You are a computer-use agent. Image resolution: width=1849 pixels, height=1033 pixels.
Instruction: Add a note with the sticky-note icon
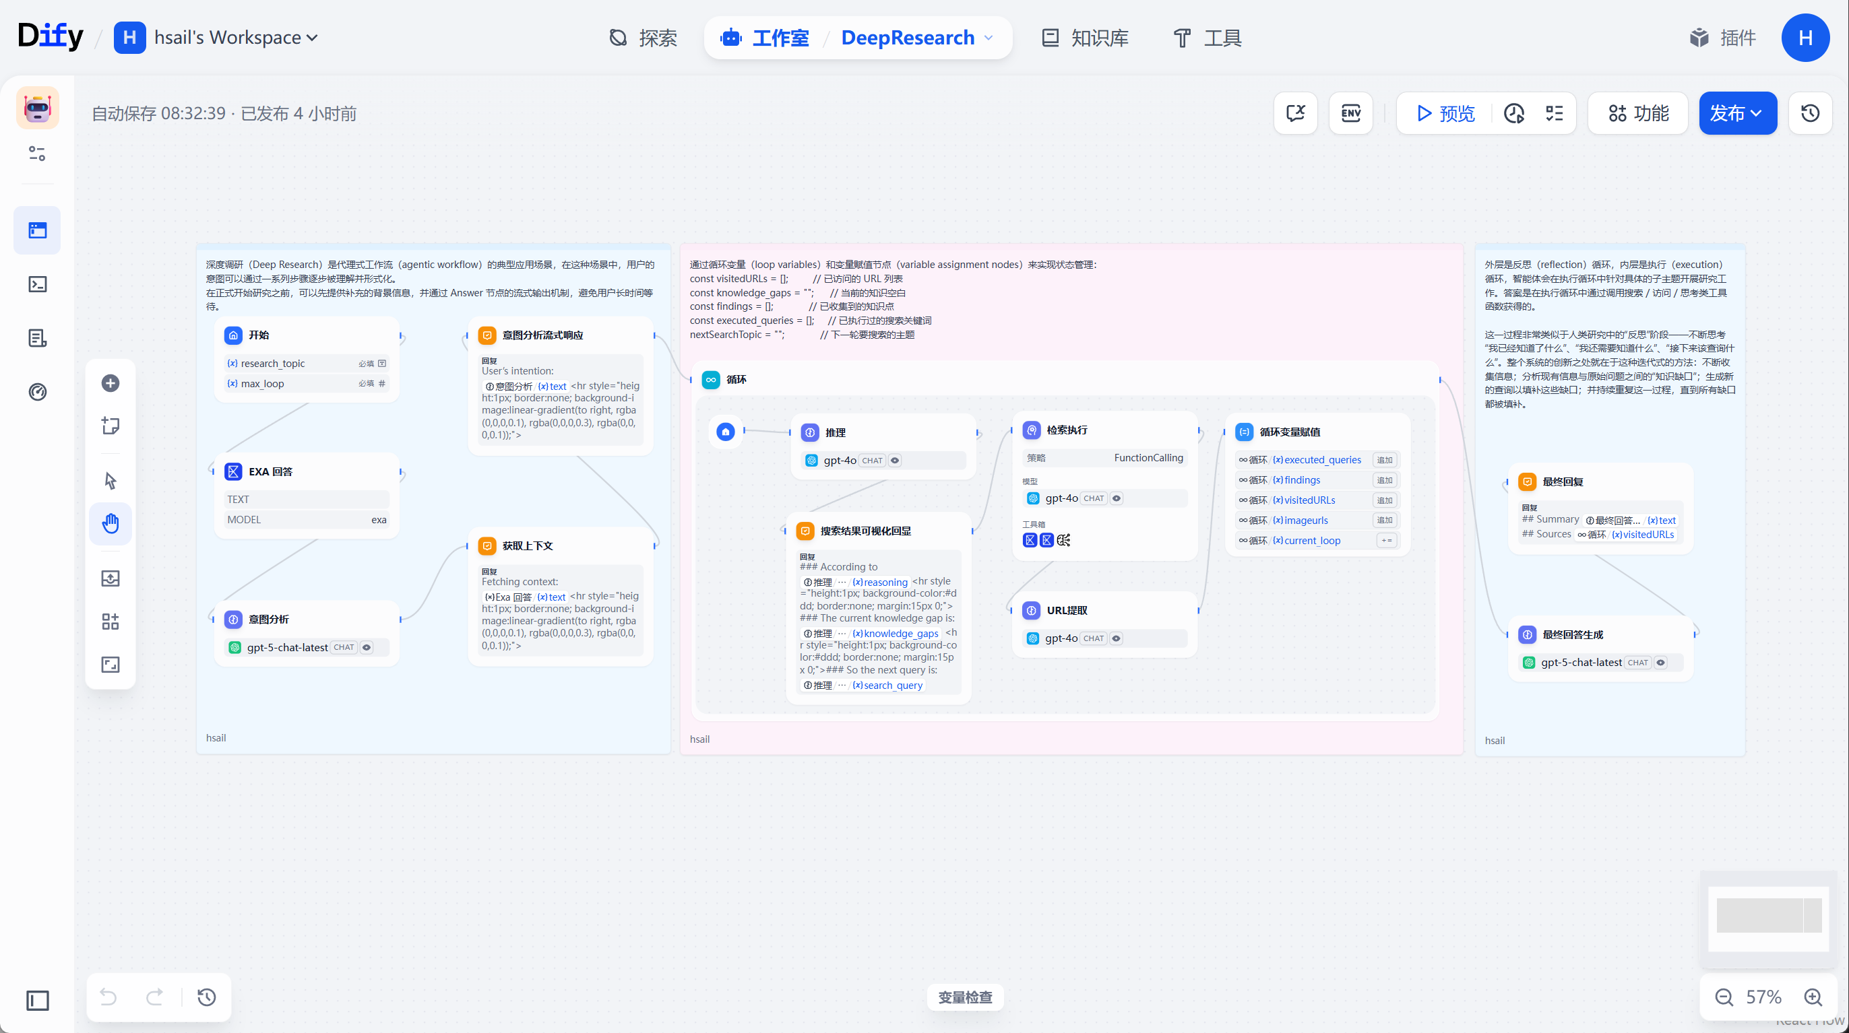pos(110,426)
